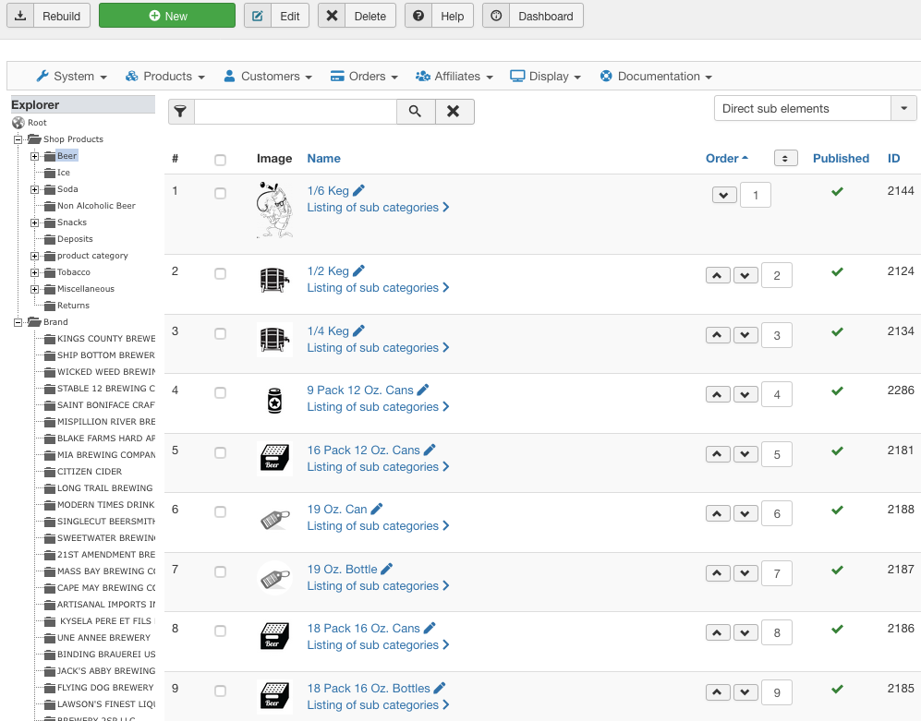921x721 pixels.
Task: Expand the product category node
Action: 35,256
